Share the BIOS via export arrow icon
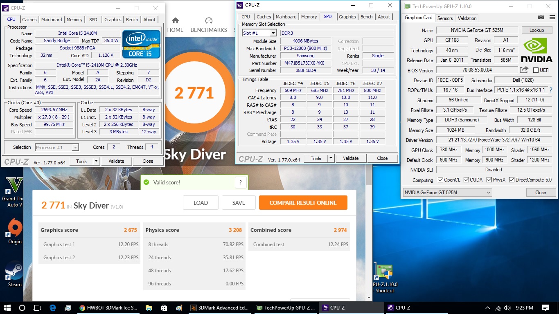559x314 pixels. (x=524, y=70)
